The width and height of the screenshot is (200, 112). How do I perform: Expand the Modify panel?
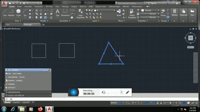[44, 21]
